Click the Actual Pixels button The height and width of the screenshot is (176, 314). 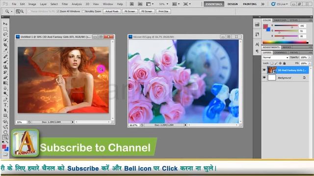click(112, 11)
